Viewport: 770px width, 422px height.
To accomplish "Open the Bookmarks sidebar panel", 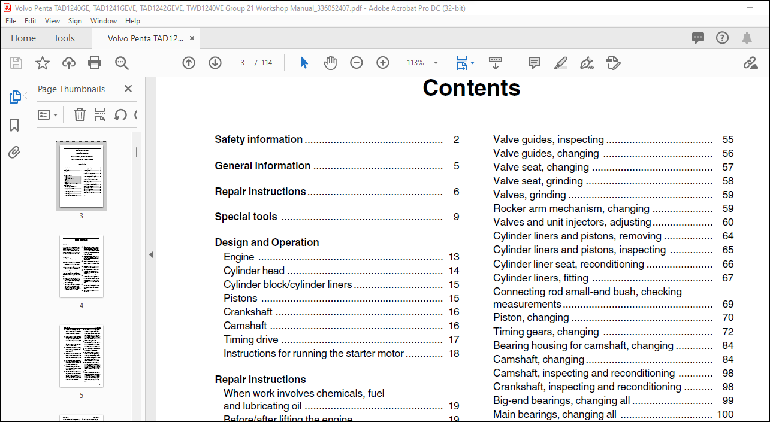I will [14, 125].
